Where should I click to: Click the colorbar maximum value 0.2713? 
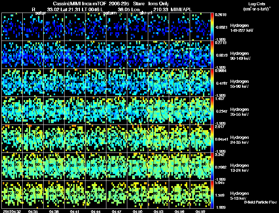(x=221, y=43)
